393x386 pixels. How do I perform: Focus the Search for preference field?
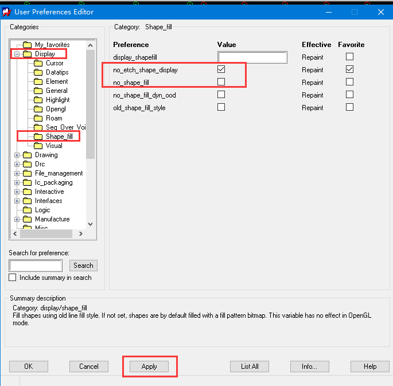36,266
